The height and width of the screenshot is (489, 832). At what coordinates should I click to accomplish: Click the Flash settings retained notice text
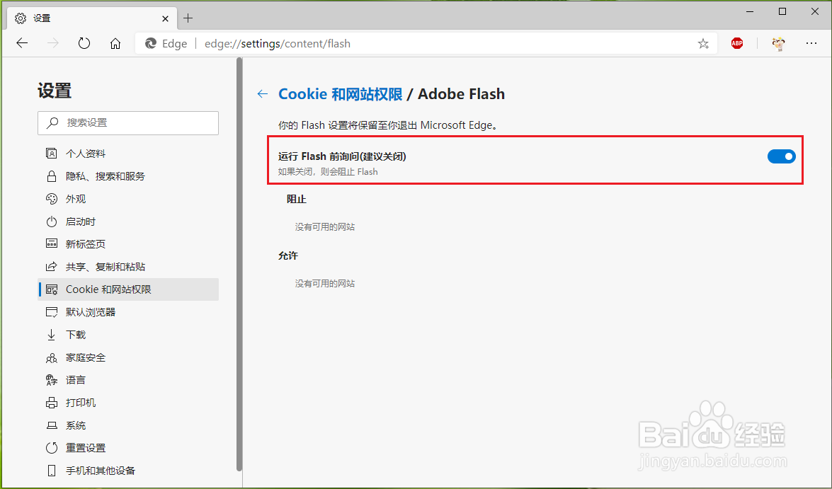pyautogui.click(x=388, y=126)
